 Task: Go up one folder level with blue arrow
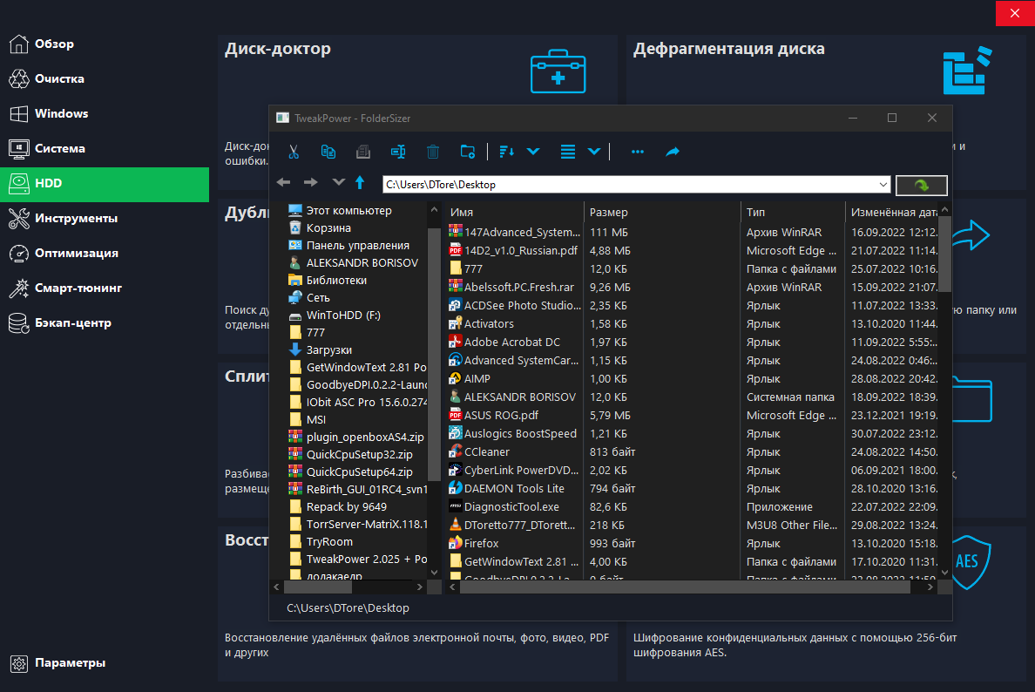click(x=360, y=182)
